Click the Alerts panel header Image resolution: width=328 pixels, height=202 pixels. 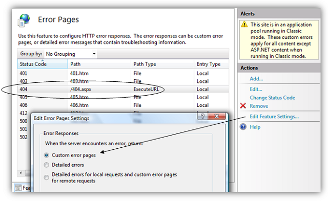279,14
